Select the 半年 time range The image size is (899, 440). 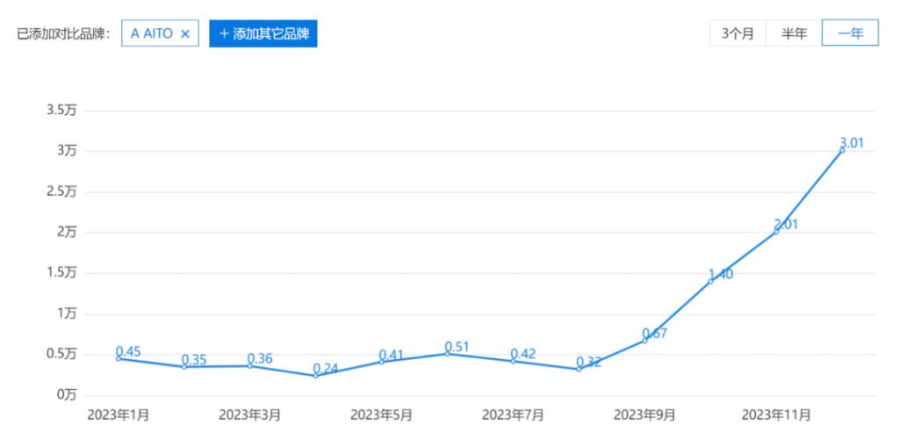[794, 33]
